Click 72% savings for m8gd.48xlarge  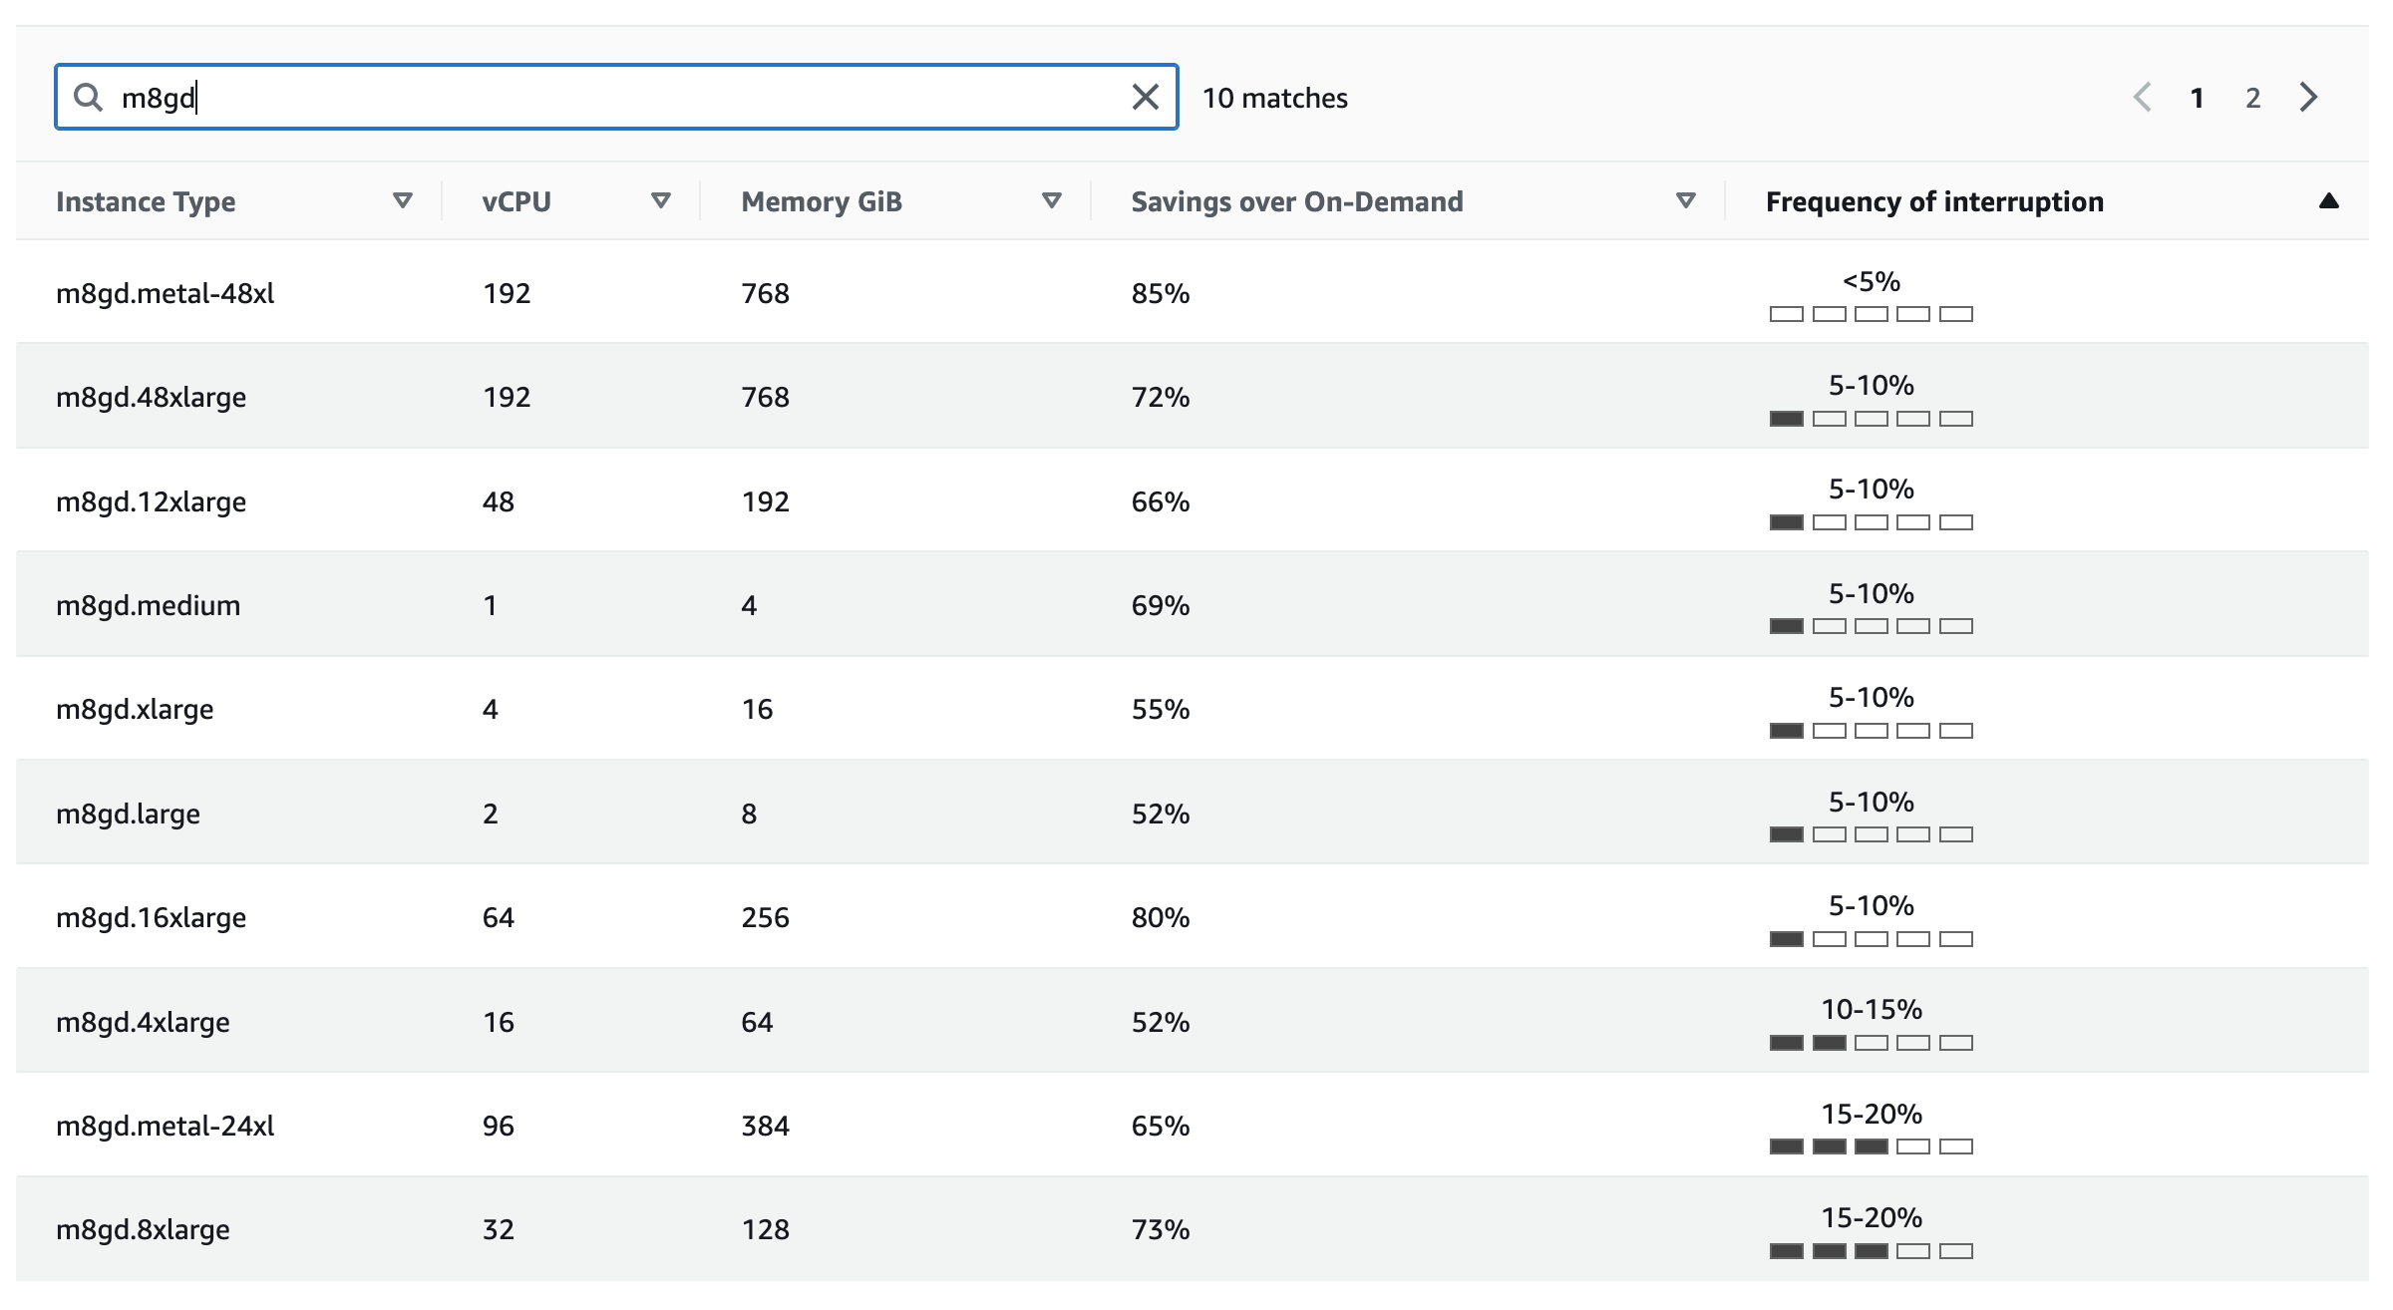(1161, 397)
